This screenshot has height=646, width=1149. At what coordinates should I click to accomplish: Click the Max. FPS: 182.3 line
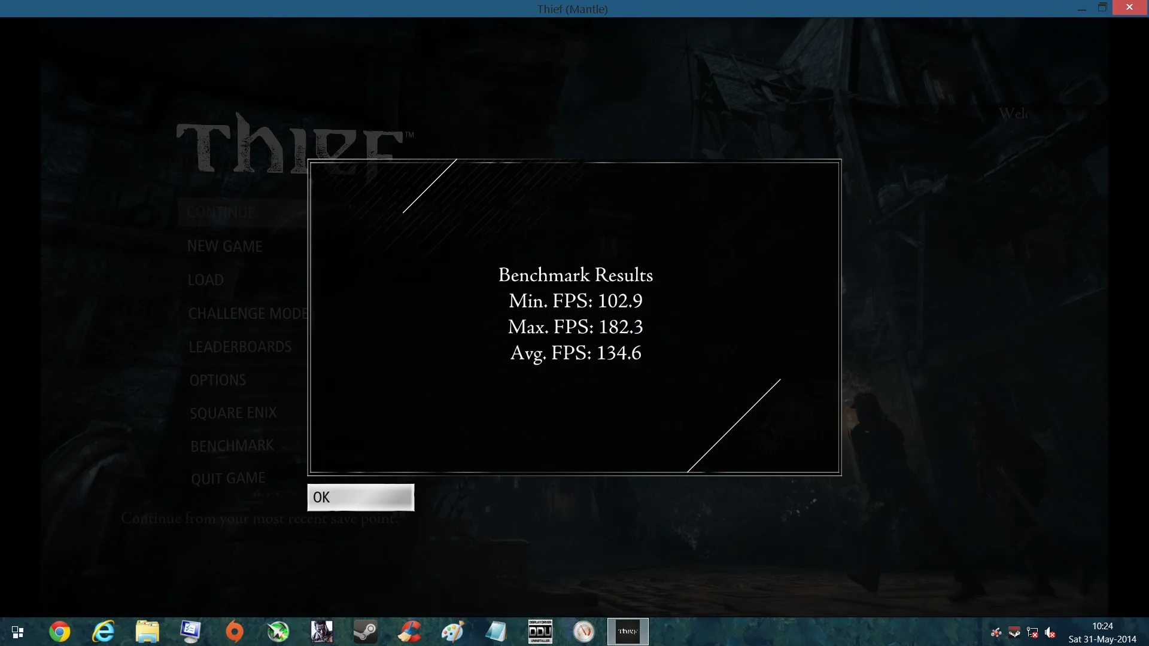coord(576,327)
